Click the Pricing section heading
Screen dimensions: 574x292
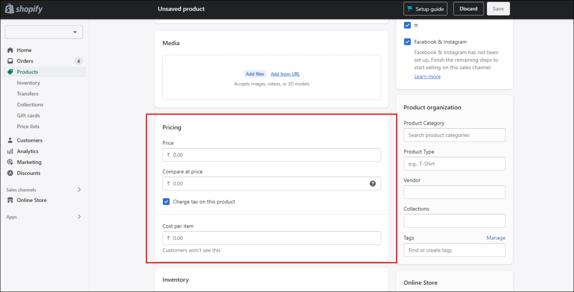click(x=172, y=127)
